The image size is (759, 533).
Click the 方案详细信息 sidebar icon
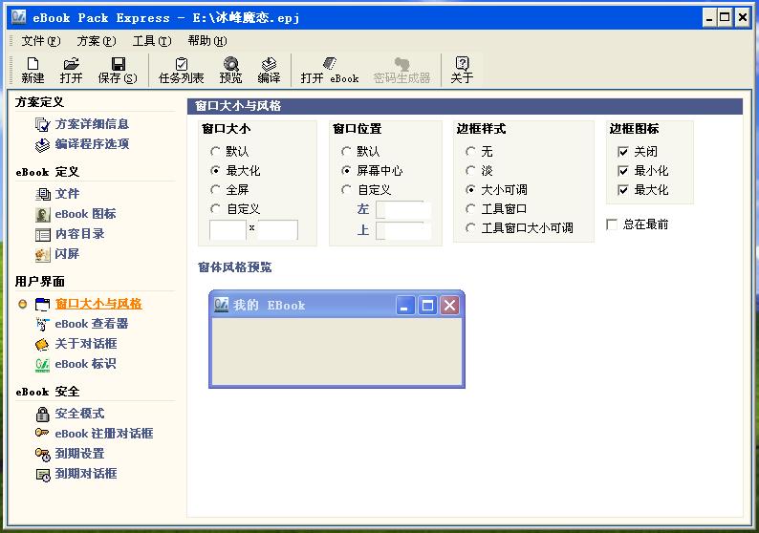click(43, 125)
